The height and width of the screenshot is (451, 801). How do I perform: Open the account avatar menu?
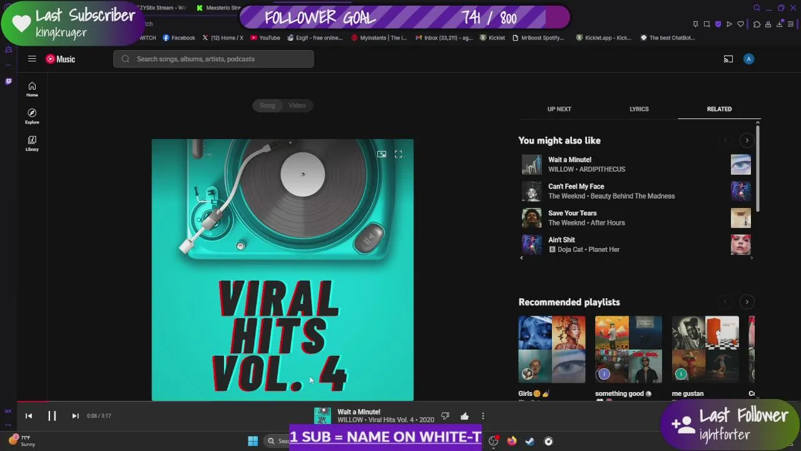(748, 59)
